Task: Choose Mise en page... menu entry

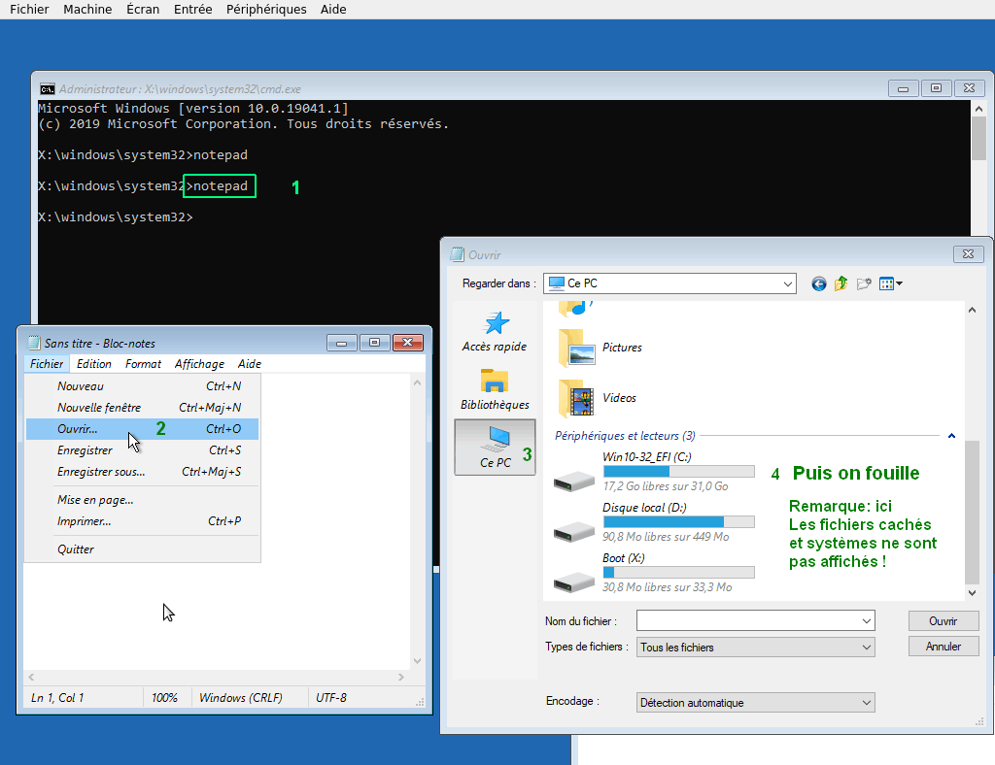Action: (142, 500)
